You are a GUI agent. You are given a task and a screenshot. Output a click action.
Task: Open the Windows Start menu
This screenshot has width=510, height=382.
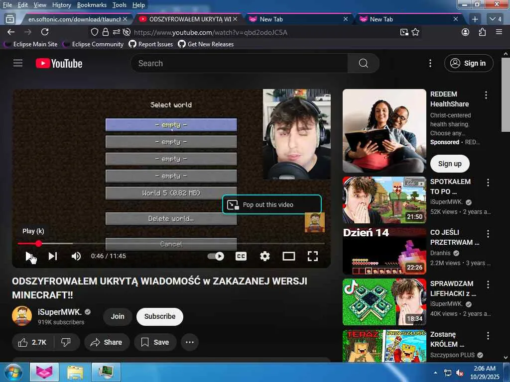[x=13, y=372]
